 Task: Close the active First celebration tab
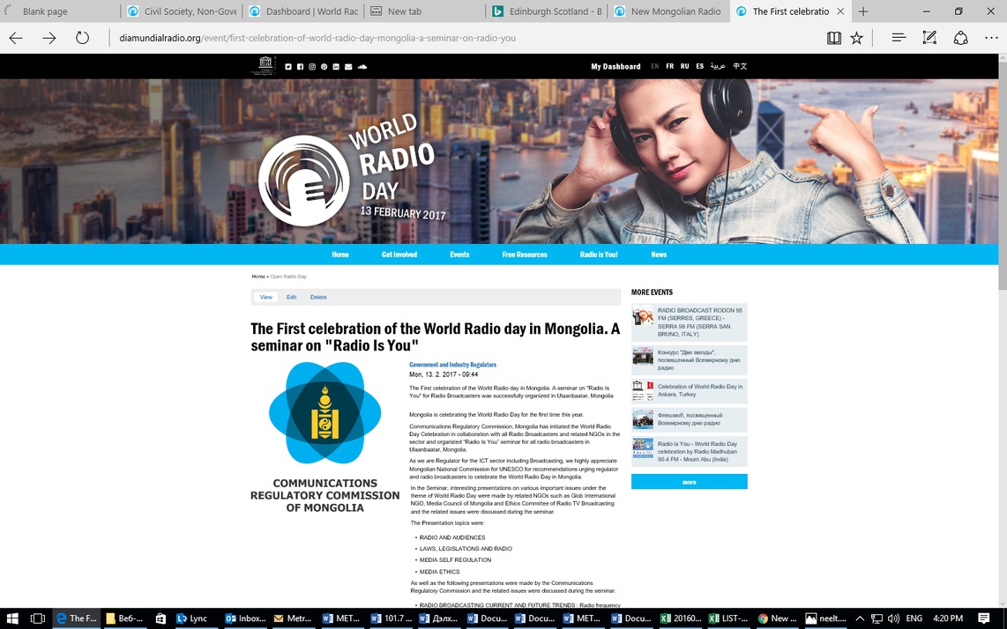point(840,11)
